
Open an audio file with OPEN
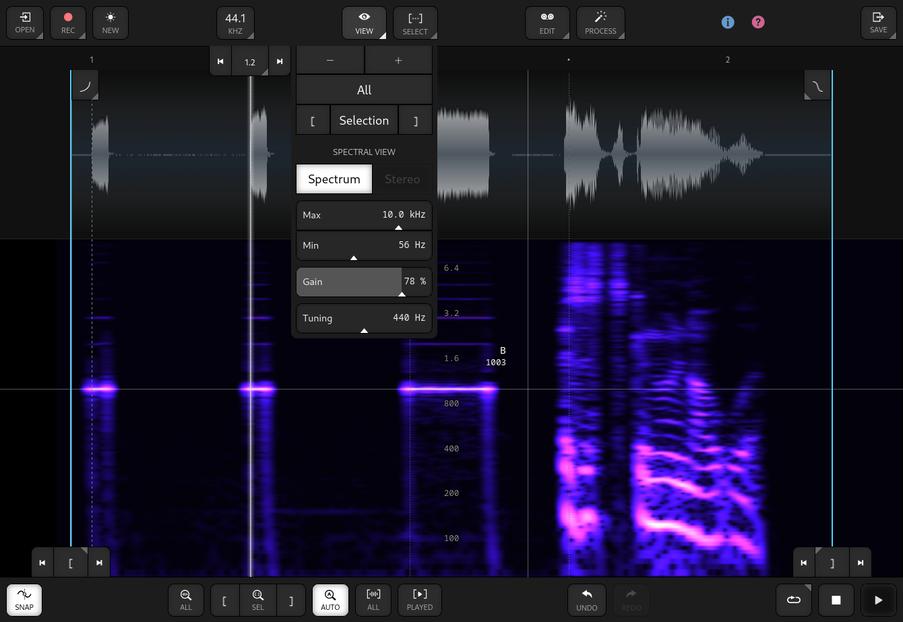pos(25,23)
